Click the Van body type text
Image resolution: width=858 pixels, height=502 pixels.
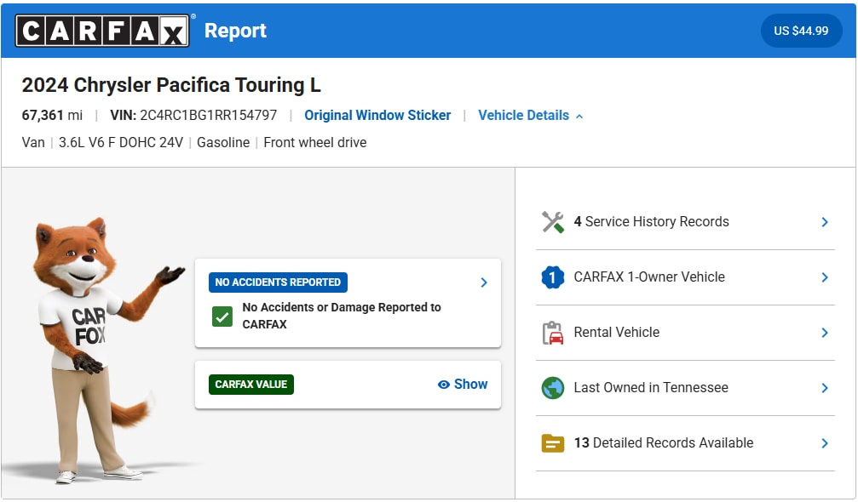[33, 143]
